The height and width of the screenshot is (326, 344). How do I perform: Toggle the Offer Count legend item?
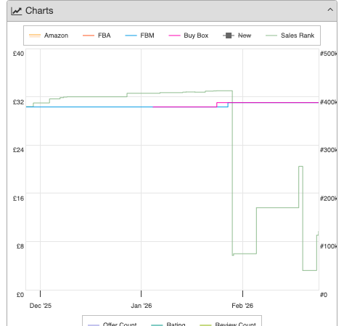click(x=112, y=324)
